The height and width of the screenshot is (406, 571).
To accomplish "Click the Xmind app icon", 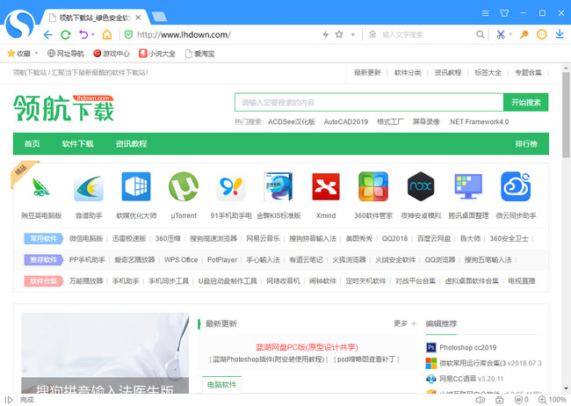I will tap(326, 186).
